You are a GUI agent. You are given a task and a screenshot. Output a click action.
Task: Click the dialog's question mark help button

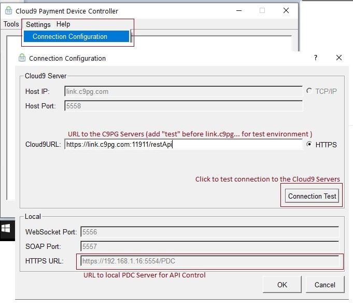pos(316,58)
